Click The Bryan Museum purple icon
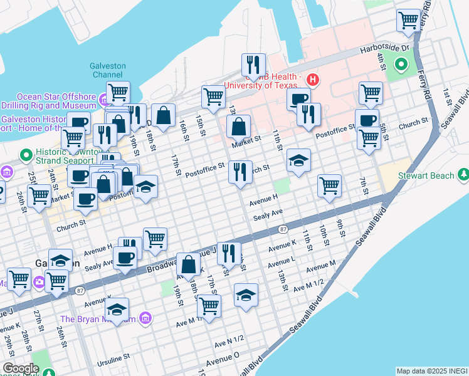 (145, 319)
